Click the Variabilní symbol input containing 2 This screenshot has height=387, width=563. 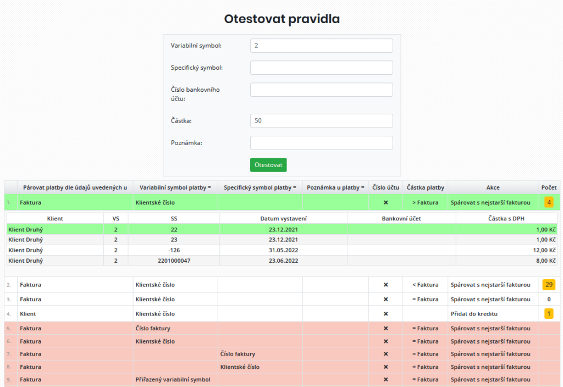pos(321,45)
